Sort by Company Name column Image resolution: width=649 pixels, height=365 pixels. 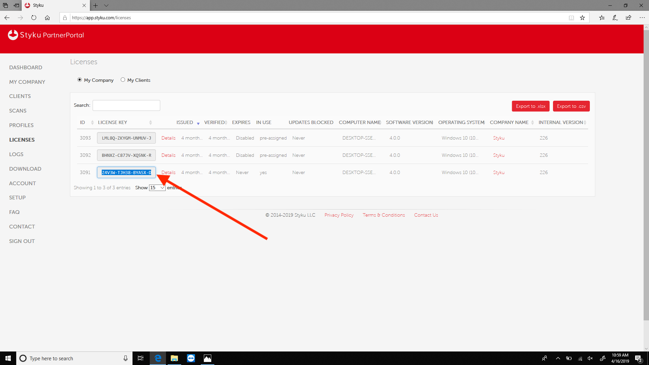point(512,122)
